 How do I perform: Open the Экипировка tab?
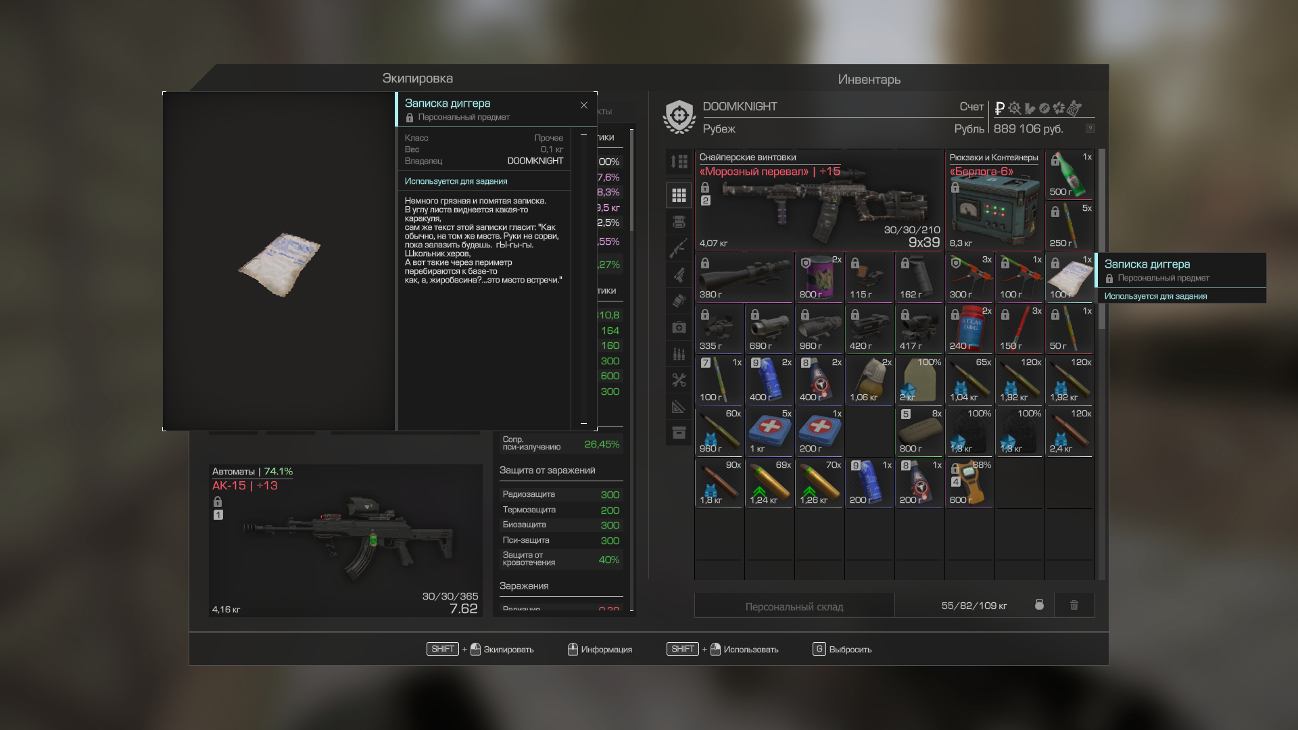[x=418, y=78]
